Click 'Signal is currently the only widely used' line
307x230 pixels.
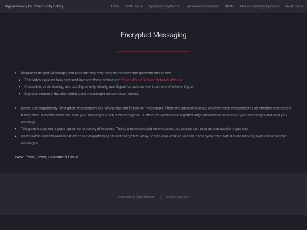click(81, 94)
